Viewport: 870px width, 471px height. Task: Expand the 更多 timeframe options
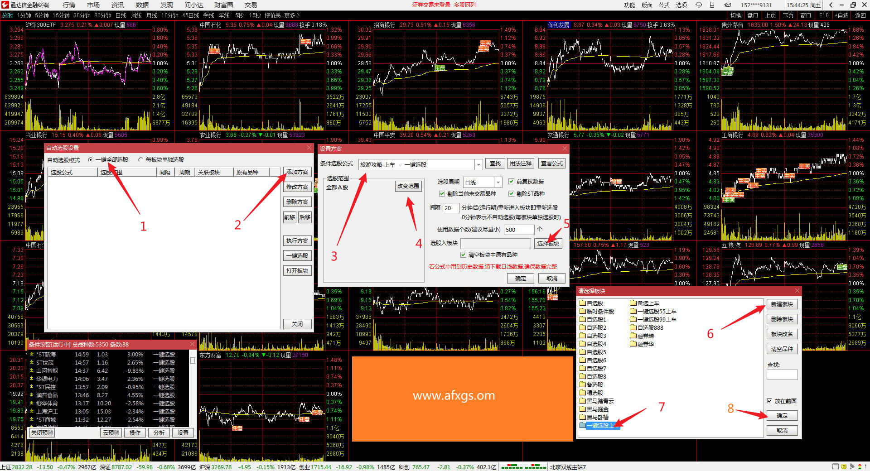pos(292,15)
